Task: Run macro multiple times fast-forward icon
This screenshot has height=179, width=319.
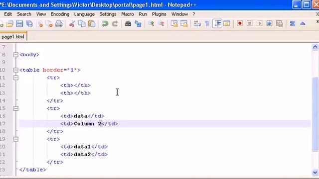Action: click(x=269, y=23)
